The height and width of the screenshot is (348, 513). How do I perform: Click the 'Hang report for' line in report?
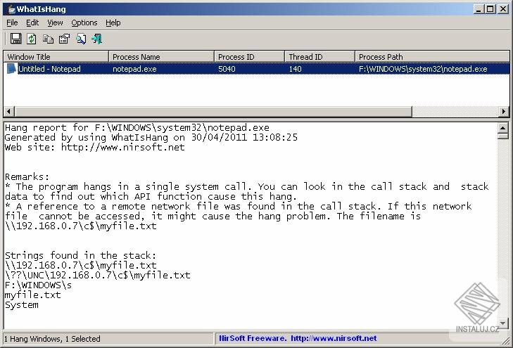point(137,127)
